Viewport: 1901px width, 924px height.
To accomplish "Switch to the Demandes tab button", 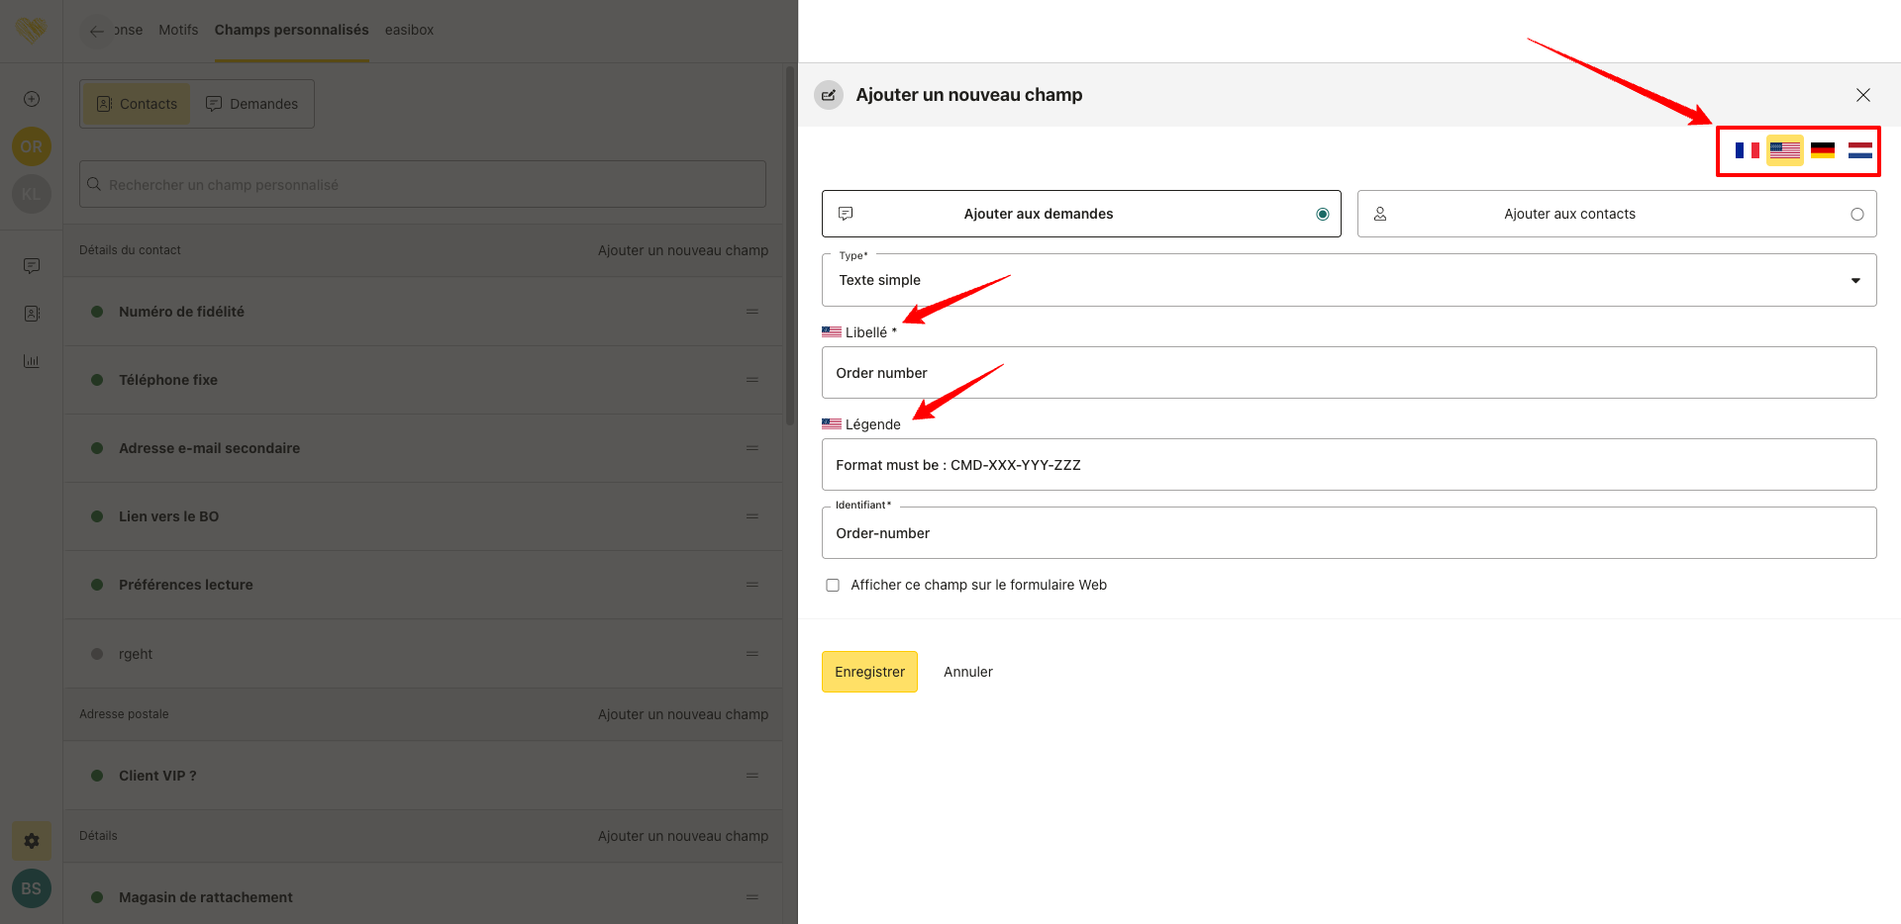I will (x=251, y=104).
